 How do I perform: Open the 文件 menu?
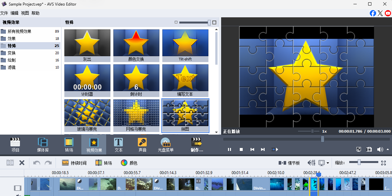click(x=4, y=13)
